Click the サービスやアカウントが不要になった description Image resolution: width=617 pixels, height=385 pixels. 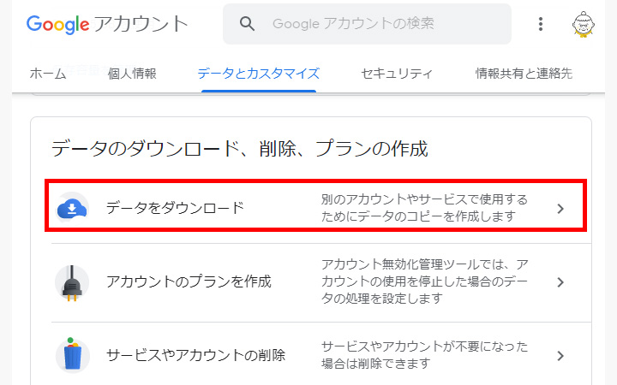tap(424, 355)
